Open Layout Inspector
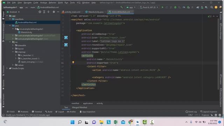224x126 pixels. tap(209, 112)
